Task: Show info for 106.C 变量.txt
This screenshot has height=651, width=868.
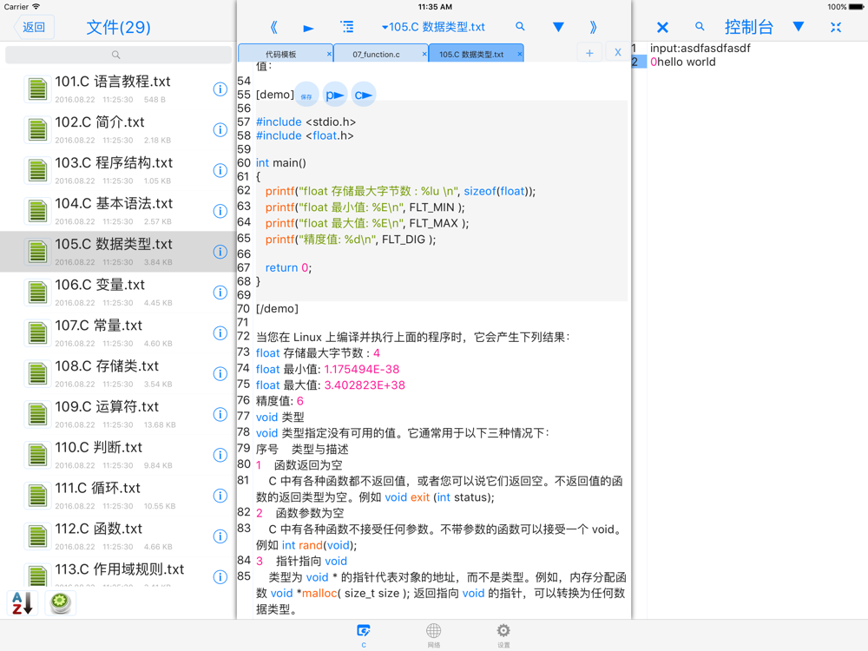Action: pos(220,293)
